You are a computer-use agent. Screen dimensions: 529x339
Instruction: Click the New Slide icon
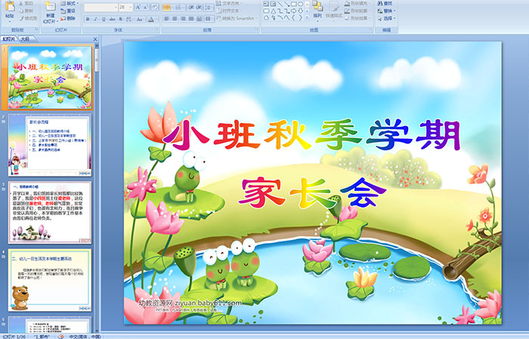click(x=50, y=6)
